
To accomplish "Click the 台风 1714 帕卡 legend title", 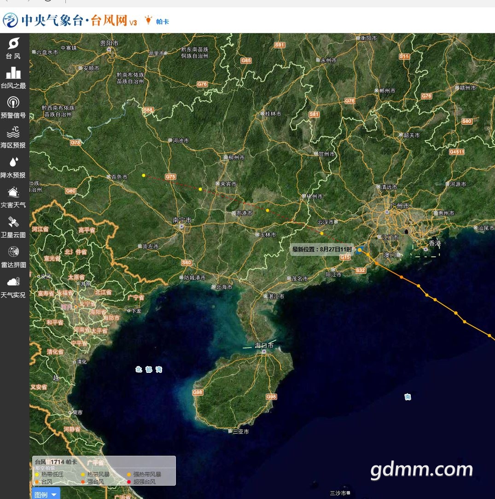I will click(x=56, y=462).
